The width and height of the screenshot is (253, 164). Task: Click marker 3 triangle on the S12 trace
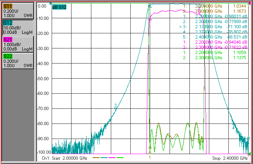116,109
